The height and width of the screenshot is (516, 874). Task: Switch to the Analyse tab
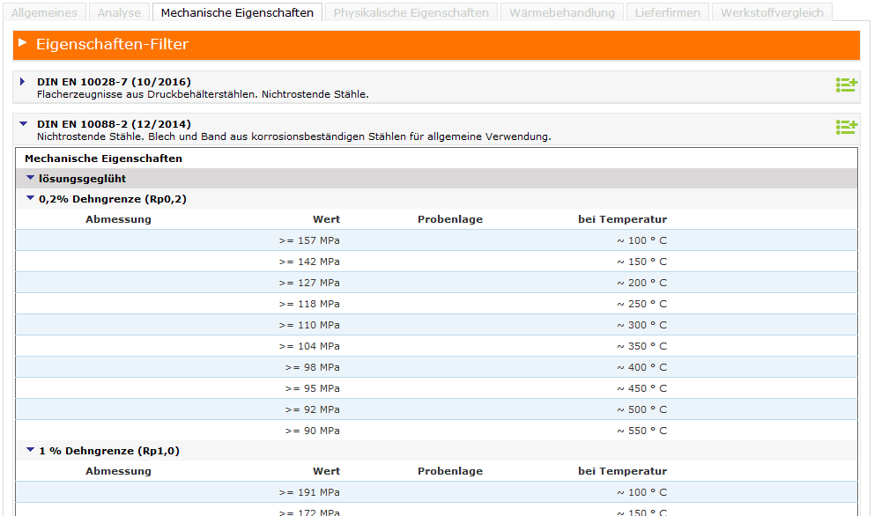tap(119, 13)
